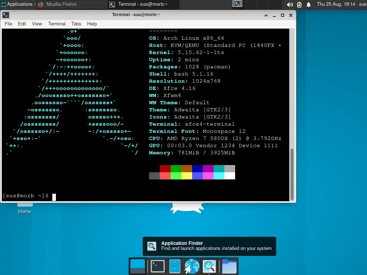Open the Terminal menu
This screenshot has width=367, height=275.
coord(57,24)
